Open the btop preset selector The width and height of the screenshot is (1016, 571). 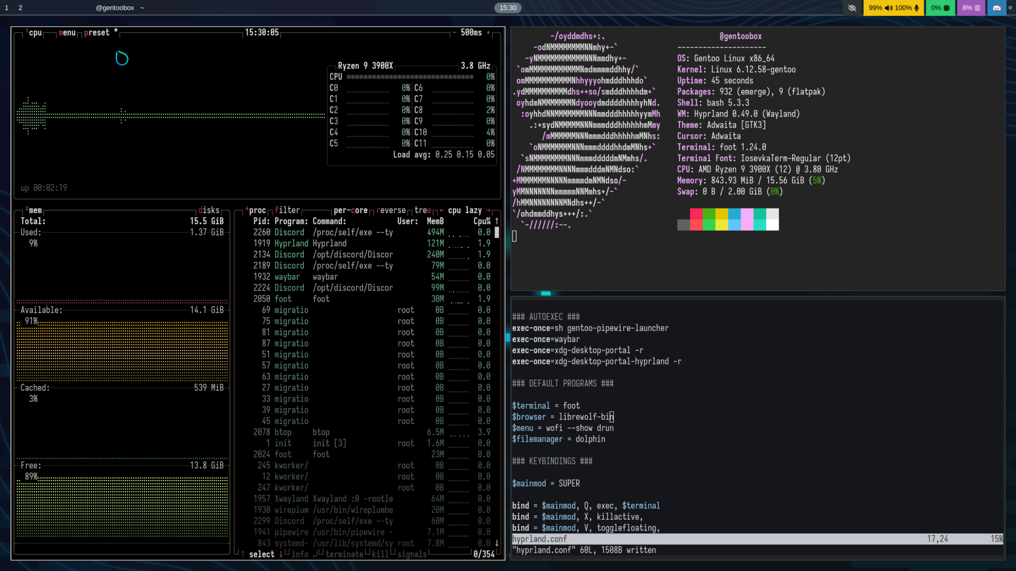click(96, 33)
